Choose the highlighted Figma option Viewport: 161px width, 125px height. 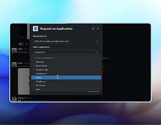click(66, 77)
